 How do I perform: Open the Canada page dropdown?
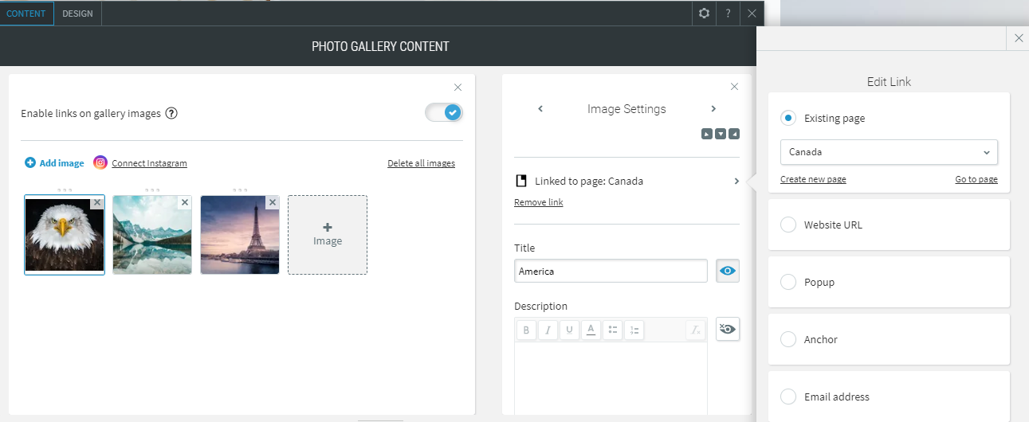(889, 151)
